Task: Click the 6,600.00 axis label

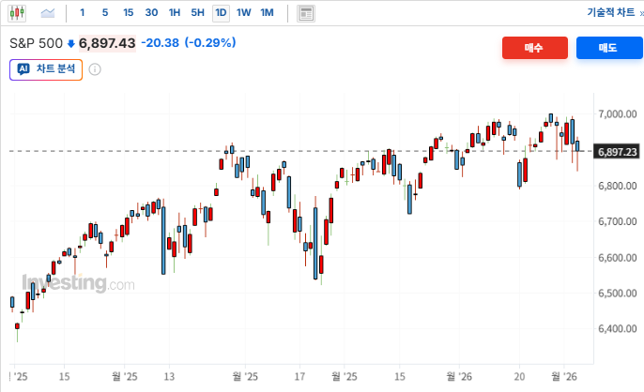Action: pos(618,257)
